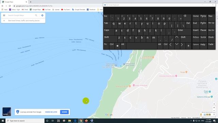Click the blue REVIEW button

pos(64,112)
